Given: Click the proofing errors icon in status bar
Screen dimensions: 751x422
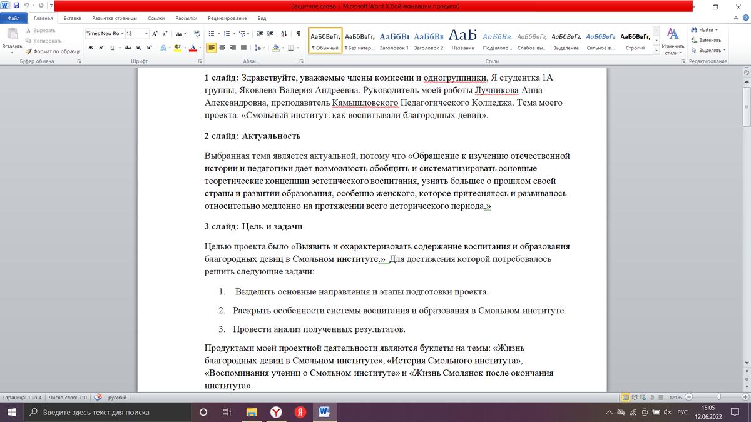Looking at the screenshot, I should [98, 398].
